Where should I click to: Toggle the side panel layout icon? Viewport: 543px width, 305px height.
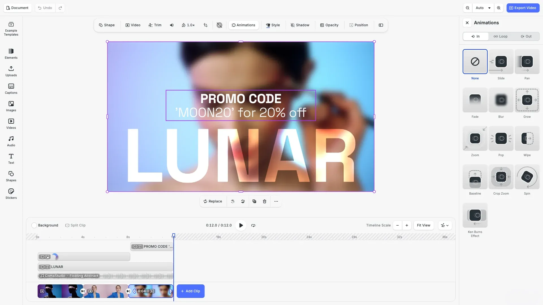pyautogui.click(x=381, y=25)
